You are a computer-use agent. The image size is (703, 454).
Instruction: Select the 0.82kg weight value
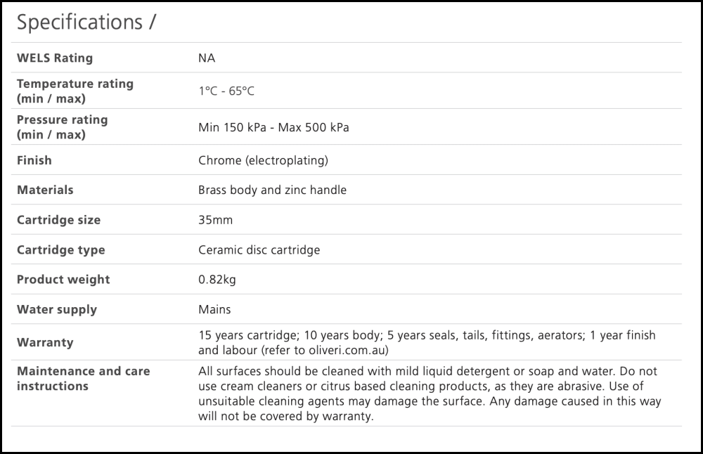click(217, 279)
